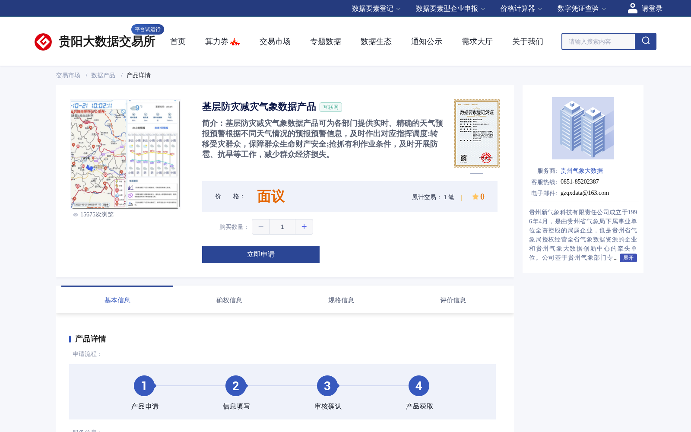Click the 数据产品 breadcrumb link

click(x=103, y=75)
